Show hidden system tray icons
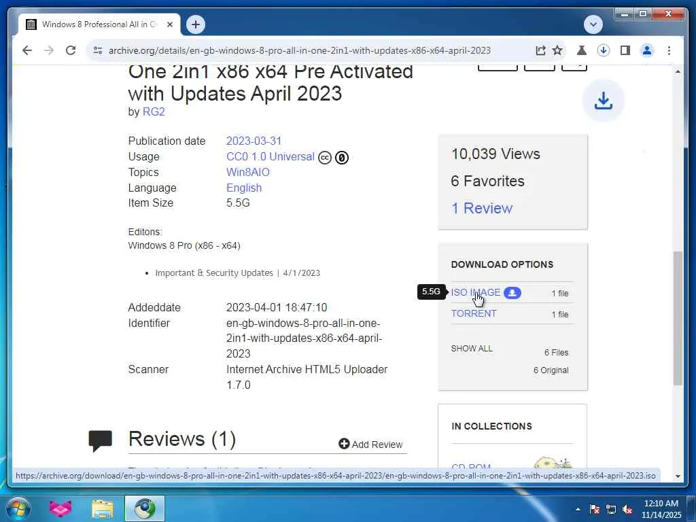 pos(578,510)
